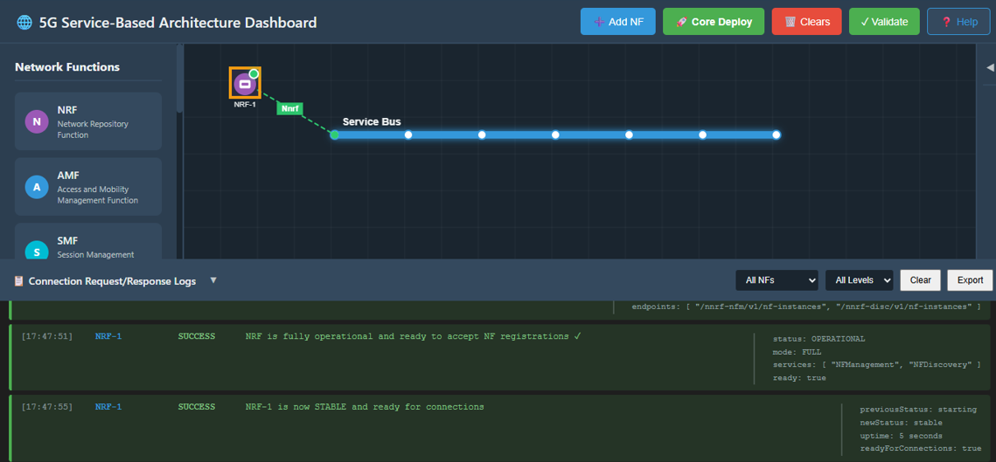Click the green endpoint of Service Bus
Viewport: 996px width, 462px height.
coord(334,134)
